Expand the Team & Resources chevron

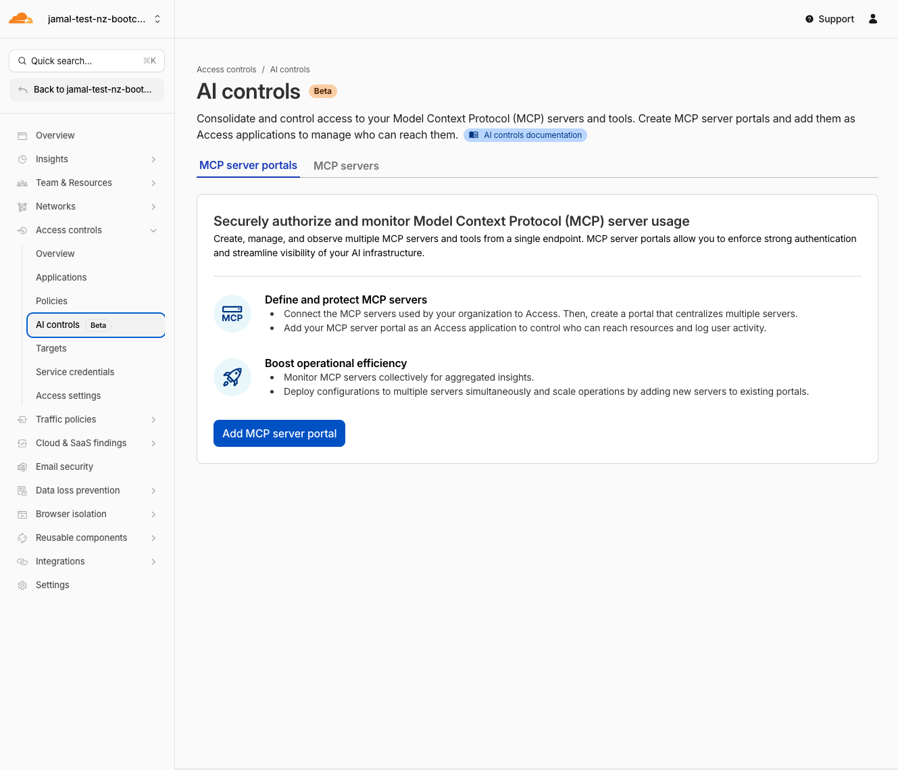pos(153,183)
